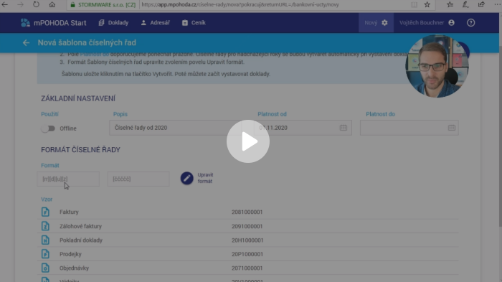Go back using the arrow beside Nová šablona
Image resolution: width=502 pixels, height=282 pixels.
click(x=26, y=42)
